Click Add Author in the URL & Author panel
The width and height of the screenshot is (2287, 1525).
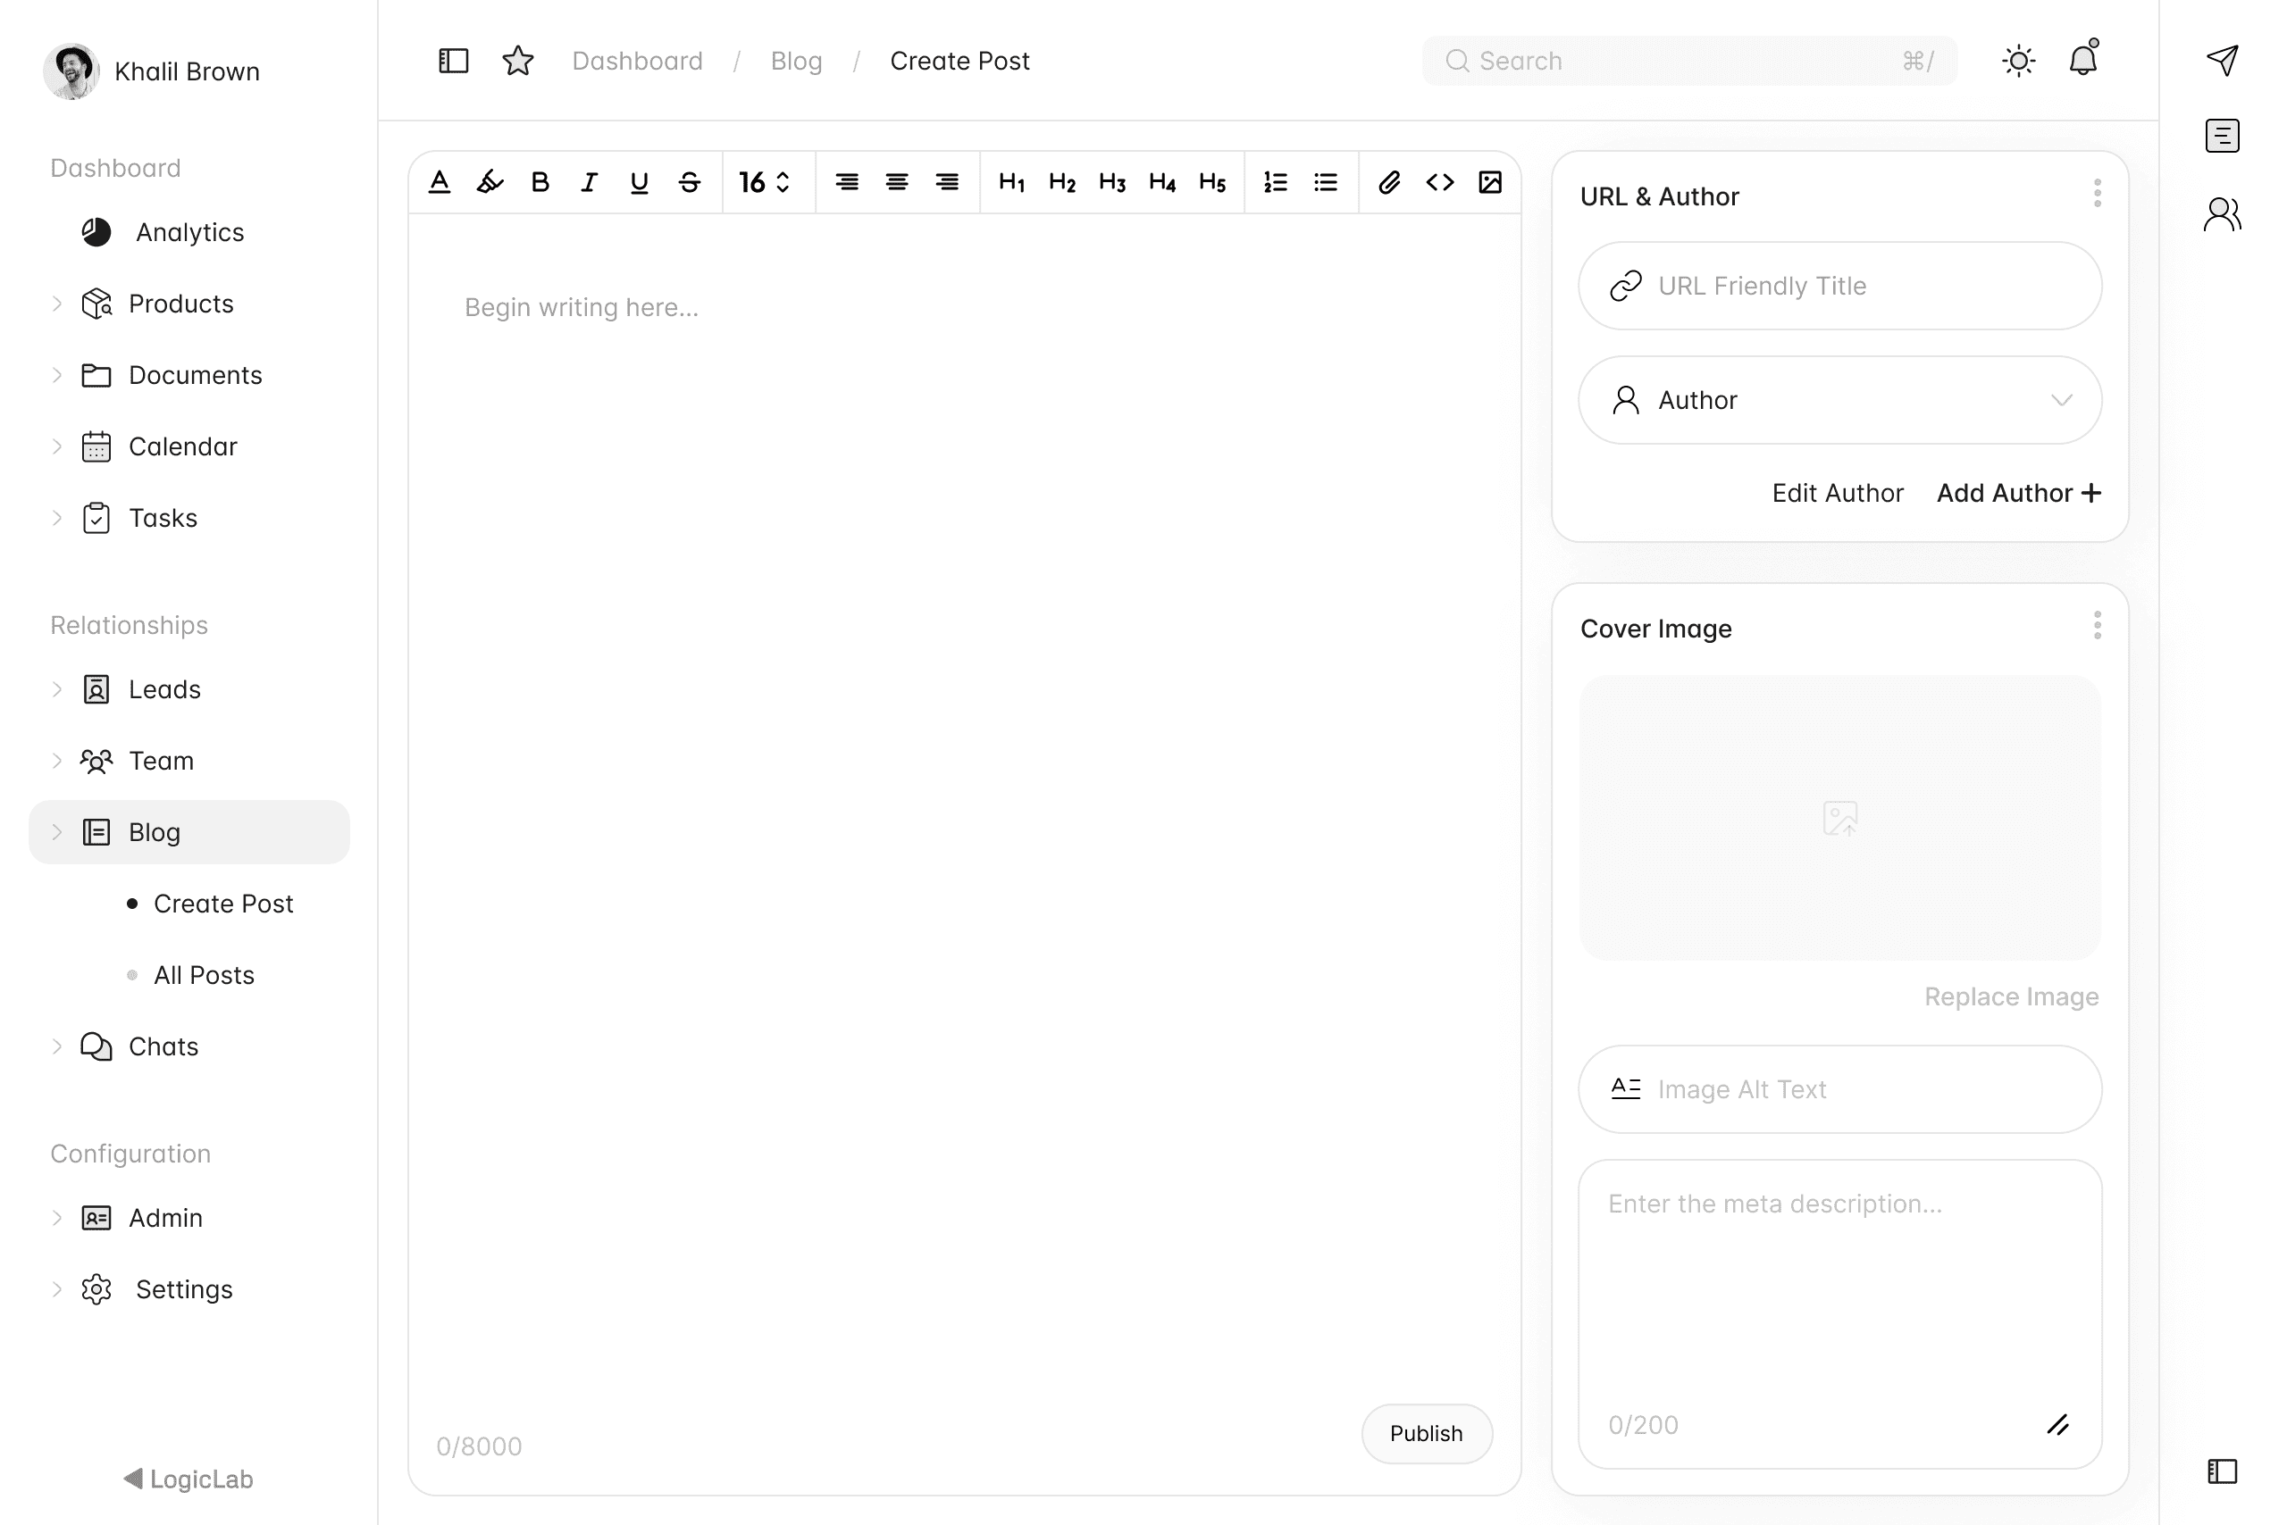2016,493
